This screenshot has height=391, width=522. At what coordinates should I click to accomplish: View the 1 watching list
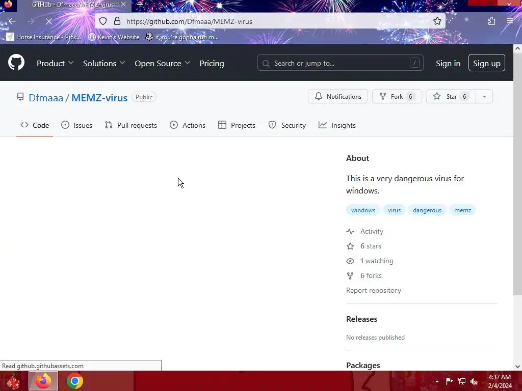[x=370, y=261]
